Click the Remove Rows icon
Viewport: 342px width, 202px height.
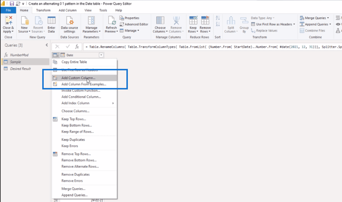tap(205, 21)
